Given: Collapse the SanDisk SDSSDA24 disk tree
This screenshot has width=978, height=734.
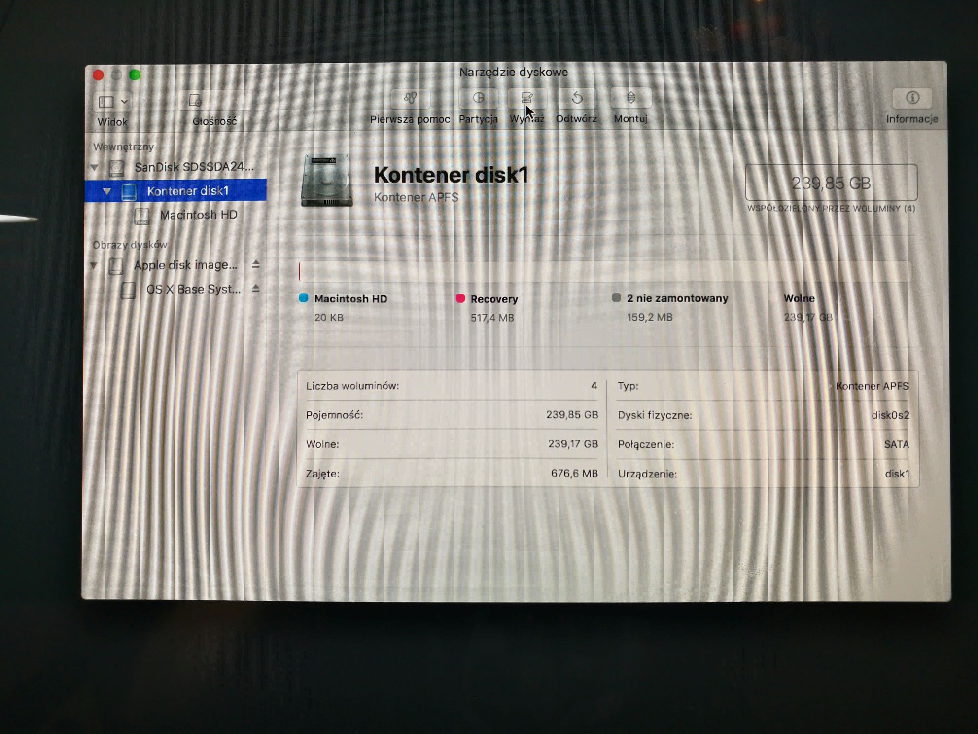Looking at the screenshot, I should point(95,168).
